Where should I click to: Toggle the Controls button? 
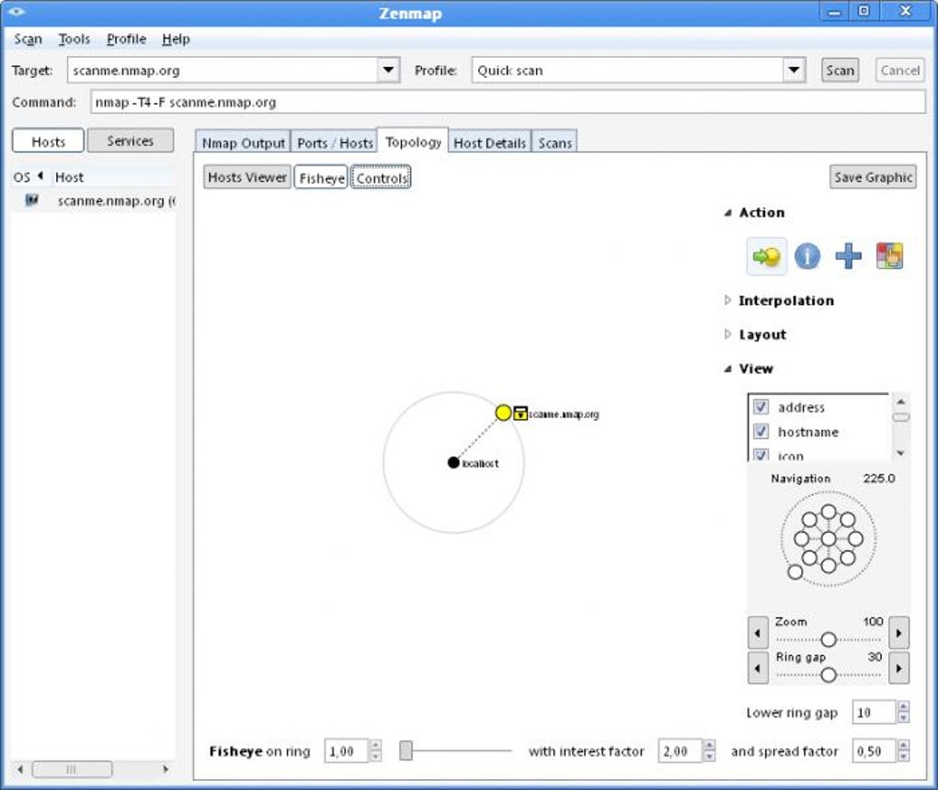click(x=381, y=177)
